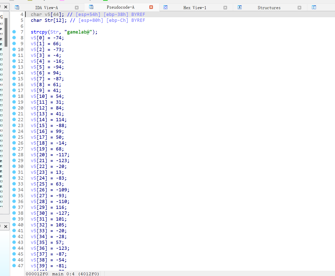Click the v5[39] = -81 line
335x276 pixels.
49,266
